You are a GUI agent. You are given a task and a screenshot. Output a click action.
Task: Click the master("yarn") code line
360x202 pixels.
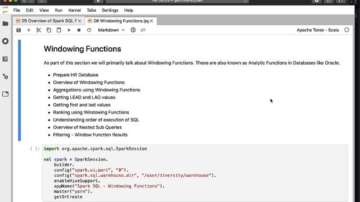(73, 191)
